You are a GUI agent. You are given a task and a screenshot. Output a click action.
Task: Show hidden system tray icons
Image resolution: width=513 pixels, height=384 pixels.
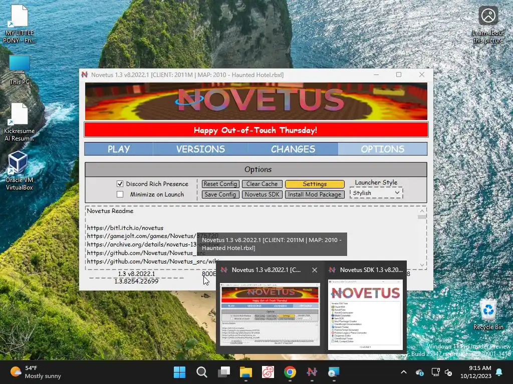tap(404, 372)
